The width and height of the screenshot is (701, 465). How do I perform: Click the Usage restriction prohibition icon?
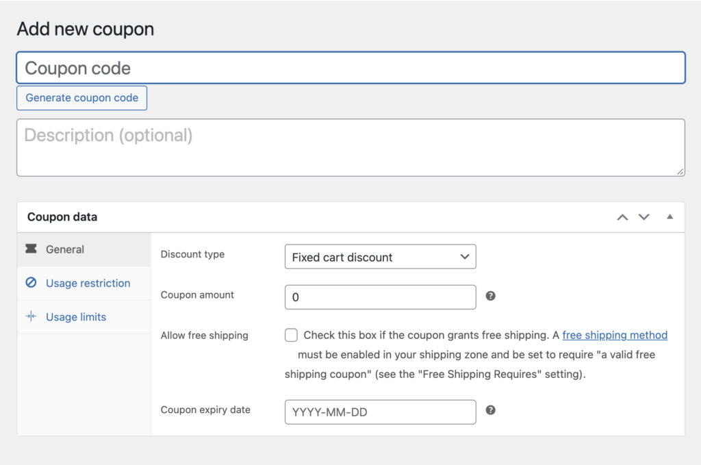point(30,283)
